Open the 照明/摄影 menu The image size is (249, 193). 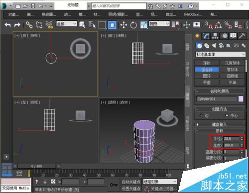coord(118,14)
